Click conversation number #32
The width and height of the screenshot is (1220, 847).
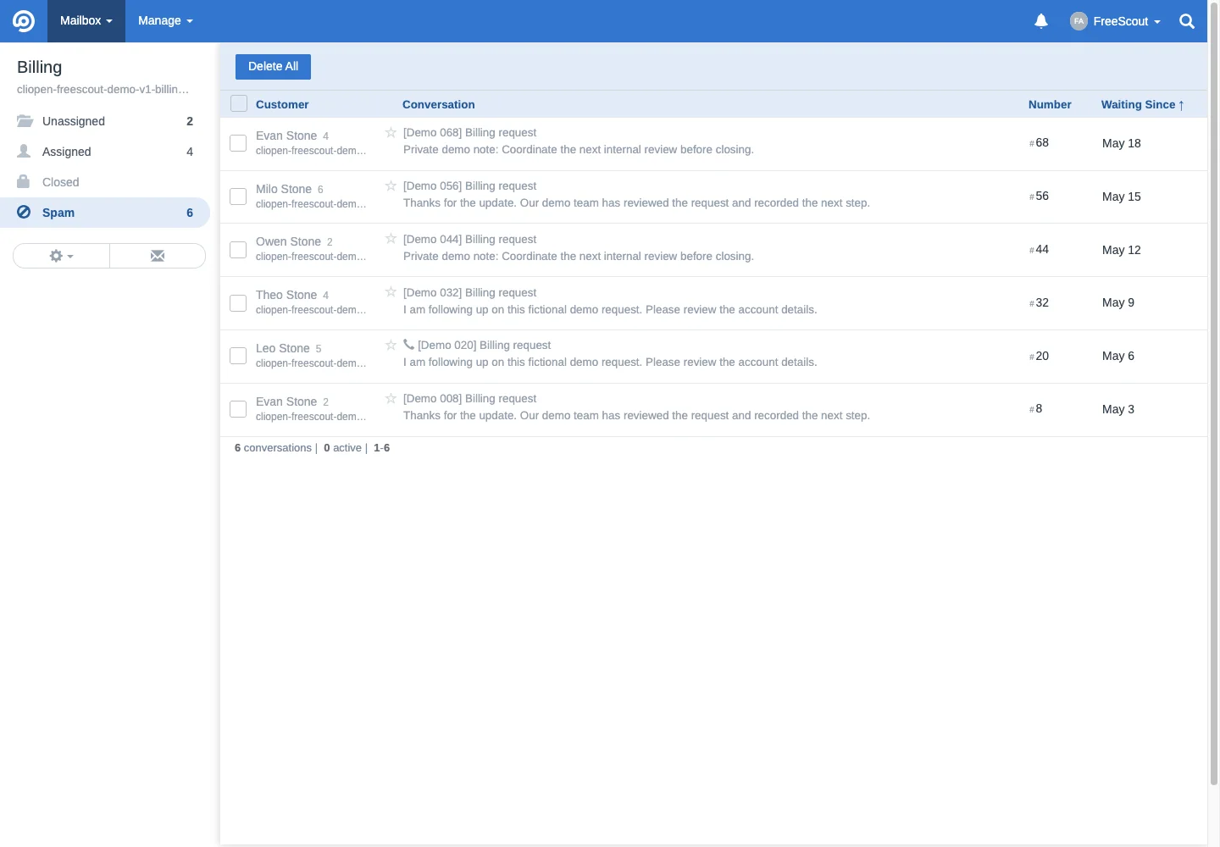(1039, 302)
